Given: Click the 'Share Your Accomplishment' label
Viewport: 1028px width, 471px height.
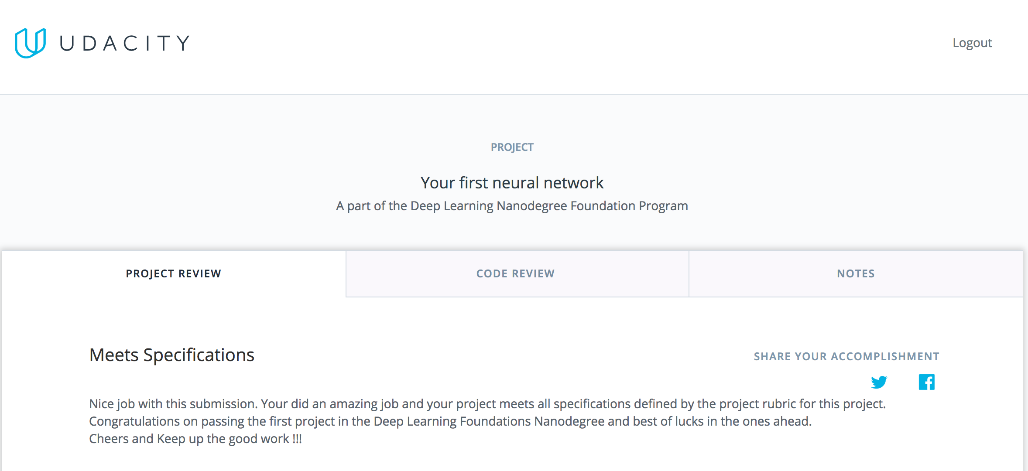Looking at the screenshot, I should (846, 356).
